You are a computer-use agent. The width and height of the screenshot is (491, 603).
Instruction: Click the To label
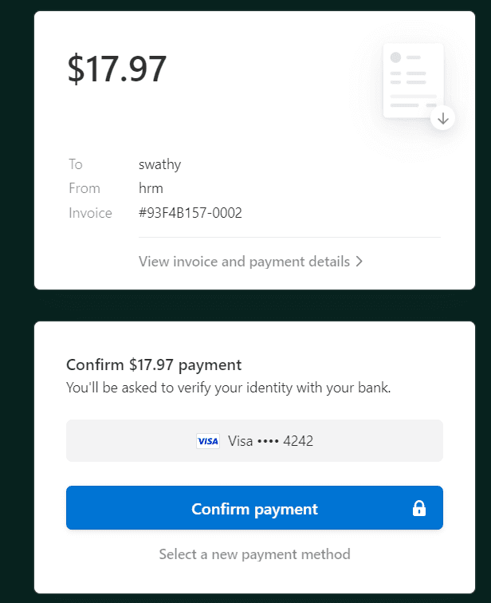click(x=76, y=164)
